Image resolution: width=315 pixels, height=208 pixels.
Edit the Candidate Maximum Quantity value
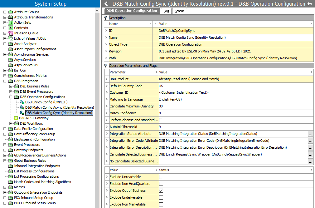(x=236, y=106)
